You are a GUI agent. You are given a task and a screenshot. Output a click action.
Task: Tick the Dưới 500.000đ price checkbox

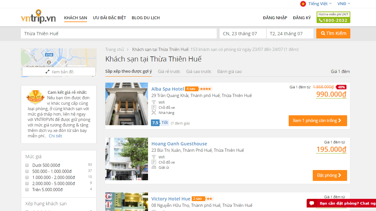(27, 165)
